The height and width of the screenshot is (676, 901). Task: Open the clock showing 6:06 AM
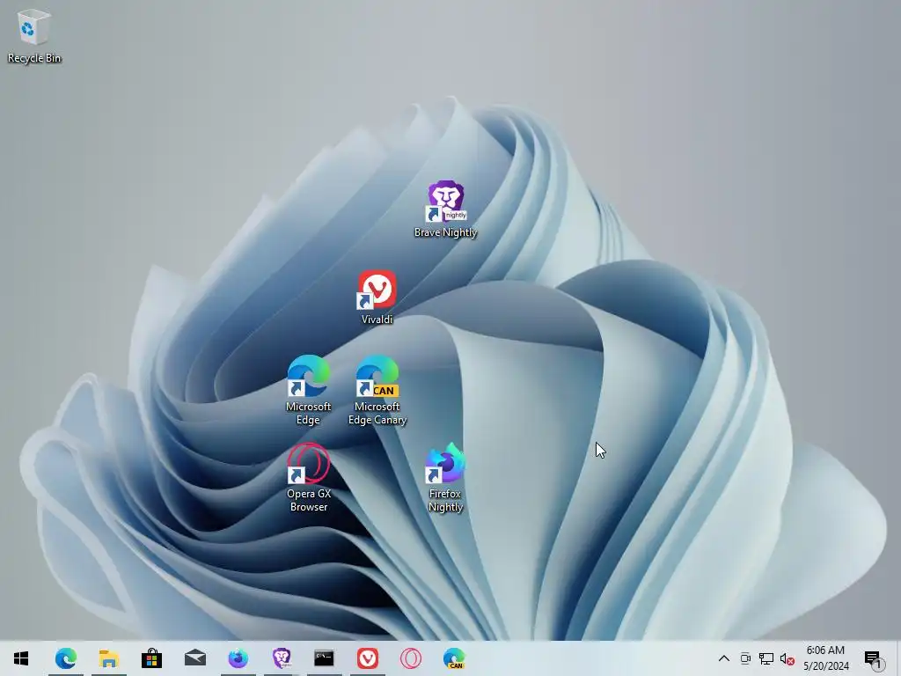[825, 658]
